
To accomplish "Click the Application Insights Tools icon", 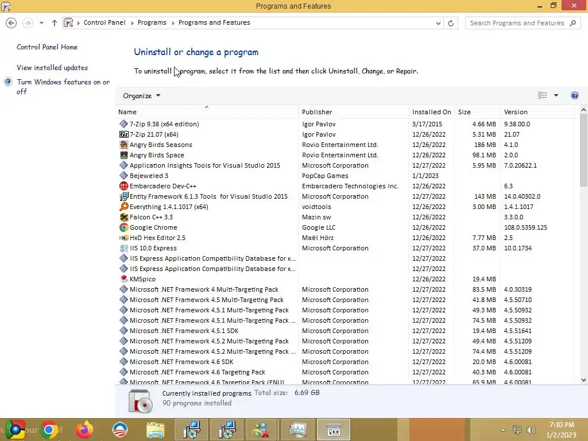I will pyautogui.click(x=124, y=165).
